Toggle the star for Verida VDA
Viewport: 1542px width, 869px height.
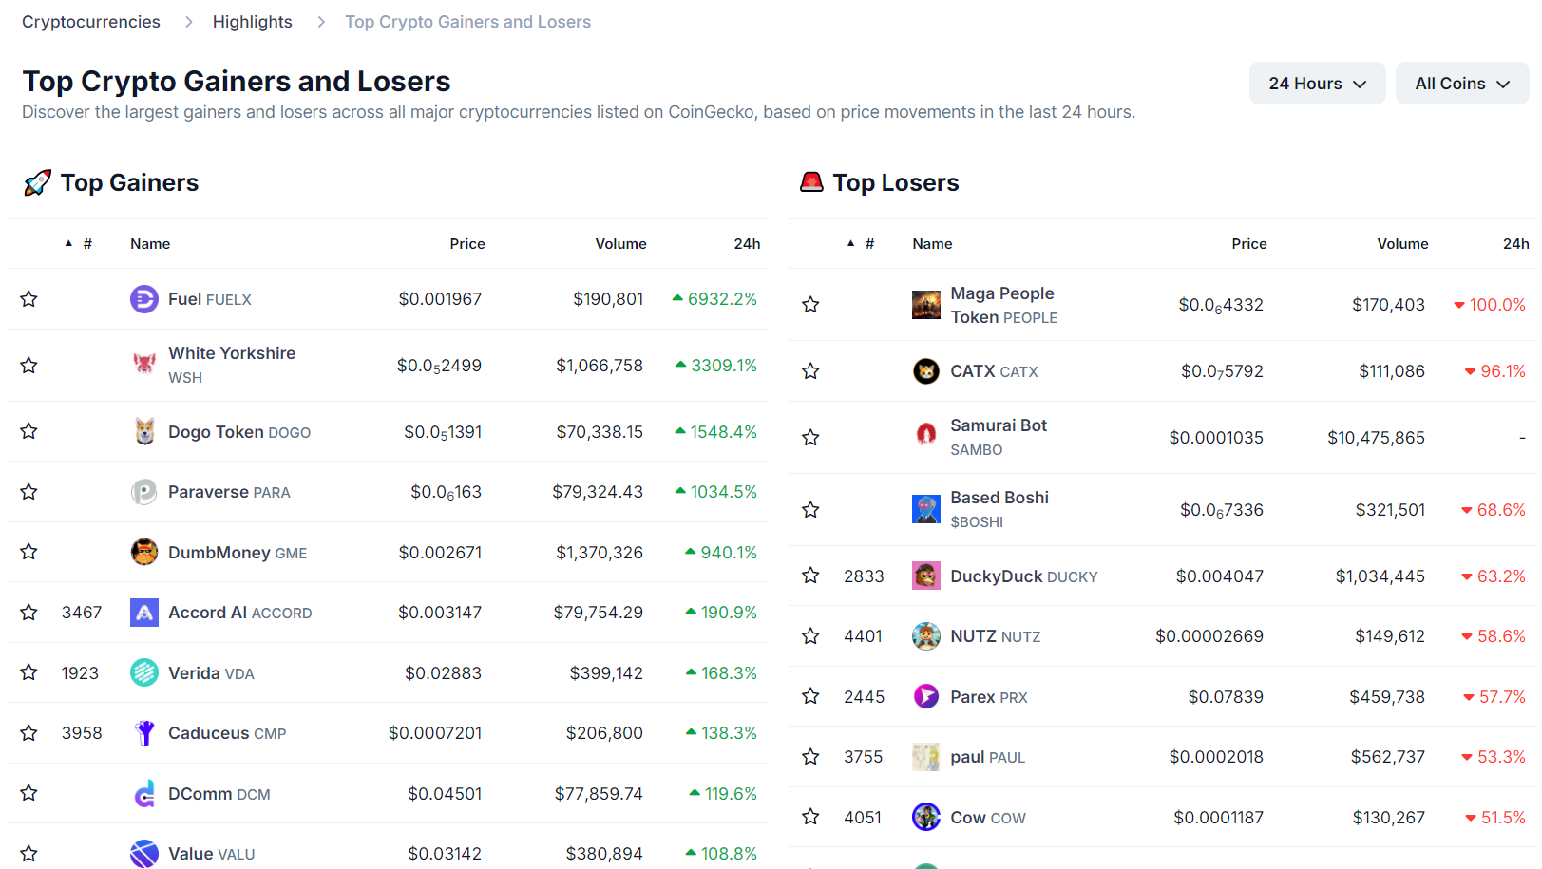coord(29,672)
